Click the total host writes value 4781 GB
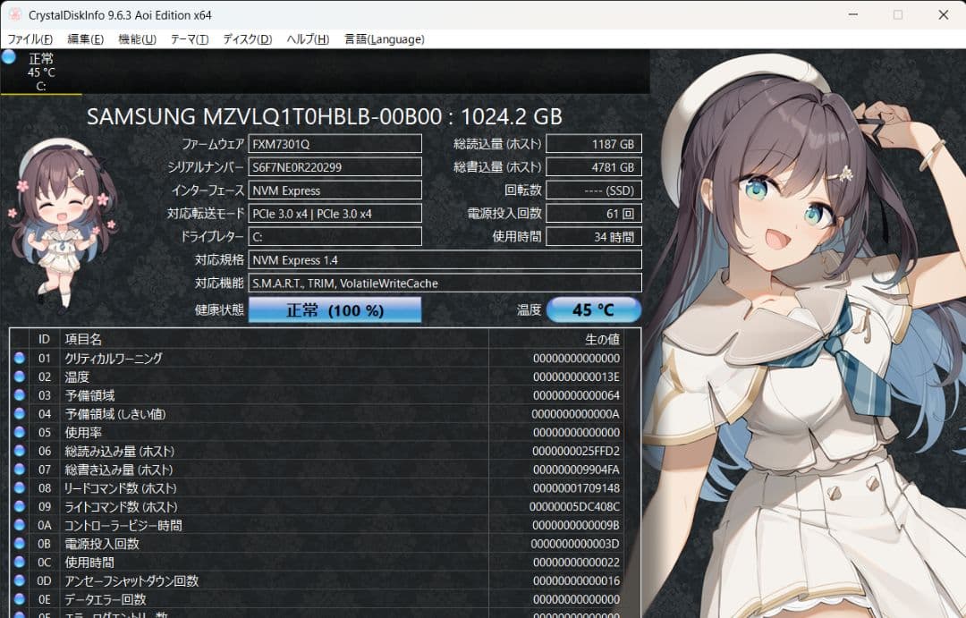The image size is (966, 618). pos(594,167)
